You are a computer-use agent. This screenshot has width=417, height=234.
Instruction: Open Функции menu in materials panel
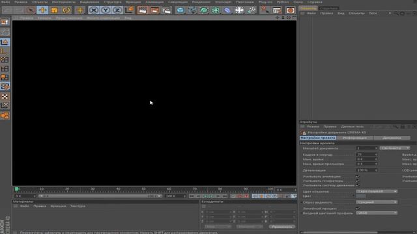click(58, 206)
